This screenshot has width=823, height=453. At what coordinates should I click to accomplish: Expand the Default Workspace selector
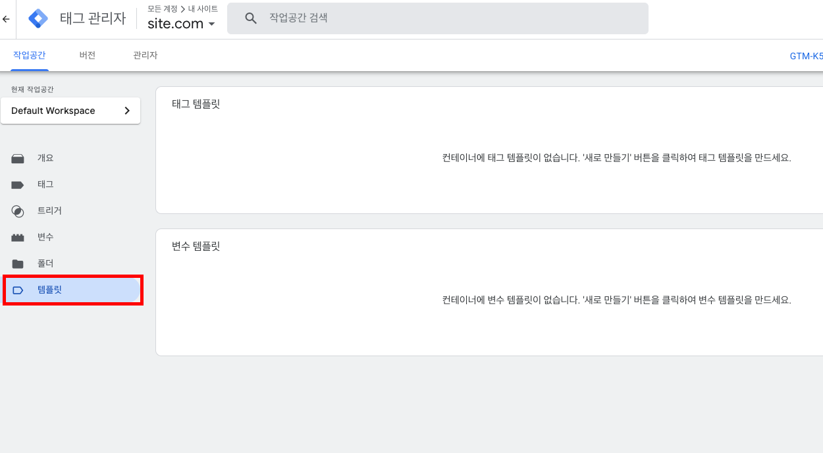coord(70,111)
